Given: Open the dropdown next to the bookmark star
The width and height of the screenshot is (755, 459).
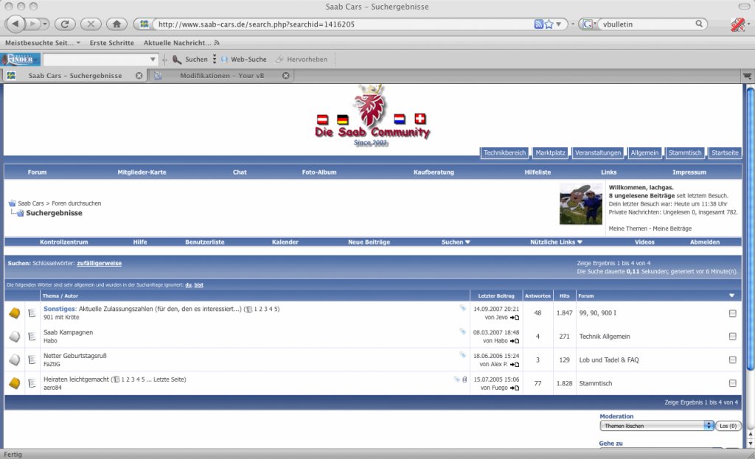Looking at the screenshot, I should [x=559, y=24].
